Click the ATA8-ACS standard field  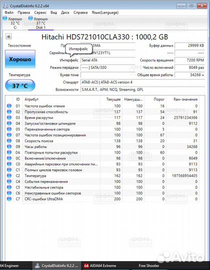coord(142,82)
